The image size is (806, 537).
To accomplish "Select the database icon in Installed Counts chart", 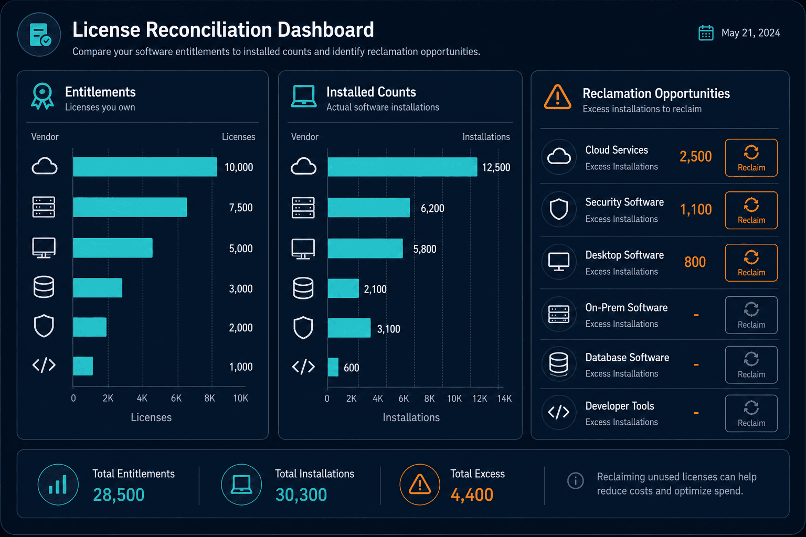I will 303,288.
